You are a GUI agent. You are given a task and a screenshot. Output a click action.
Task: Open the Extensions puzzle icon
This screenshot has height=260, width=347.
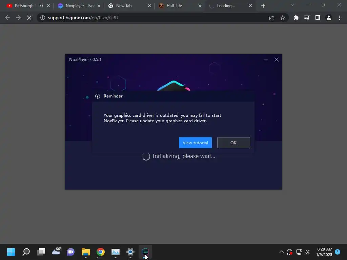[296, 18]
